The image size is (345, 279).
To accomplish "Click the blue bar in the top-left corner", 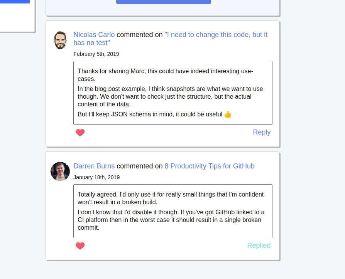I will [15, 2].
